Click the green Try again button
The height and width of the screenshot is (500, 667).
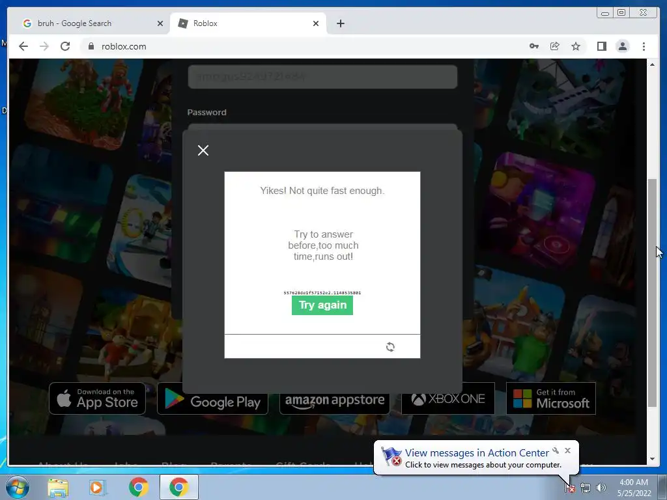coord(322,305)
